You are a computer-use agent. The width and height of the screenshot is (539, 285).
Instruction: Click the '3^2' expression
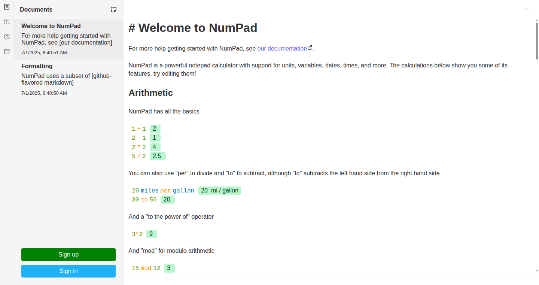coord(137,234)
